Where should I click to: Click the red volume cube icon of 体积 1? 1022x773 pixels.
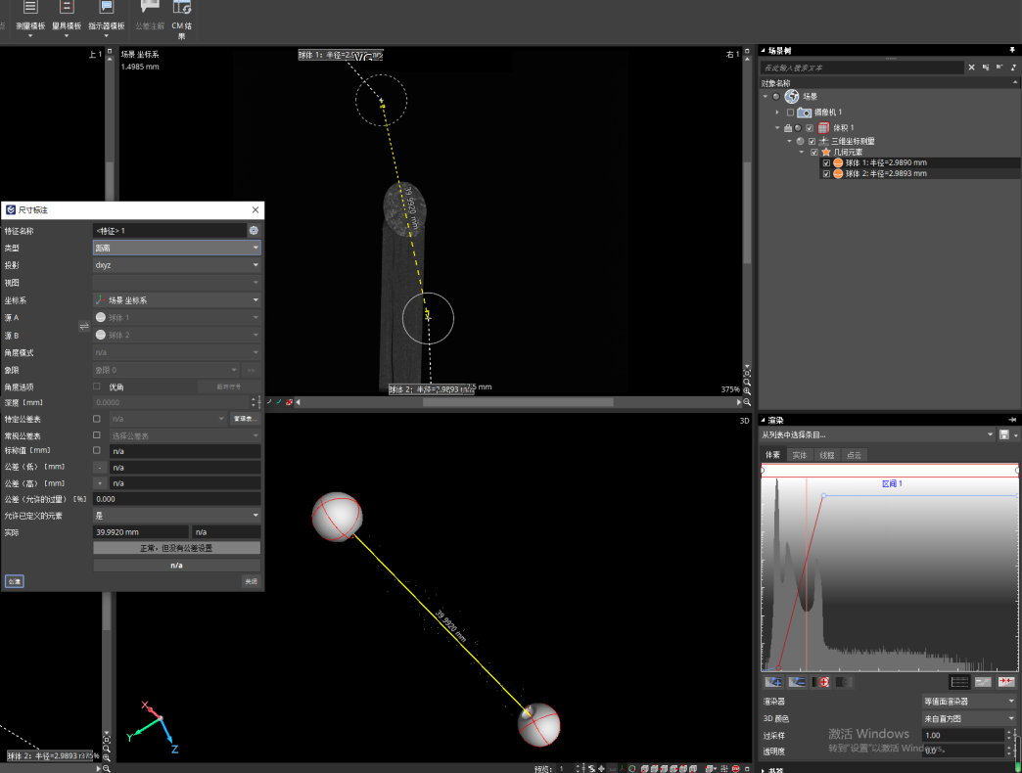(823, 127)
